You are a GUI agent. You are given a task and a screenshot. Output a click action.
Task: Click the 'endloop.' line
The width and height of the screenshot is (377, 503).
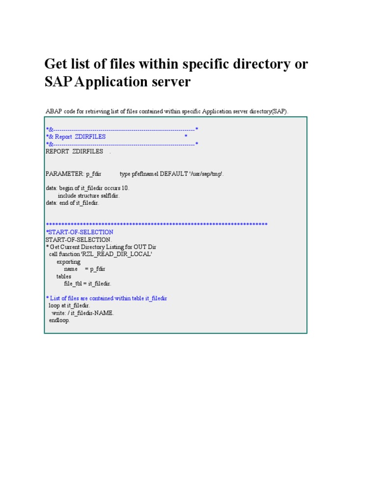(x=59, y=320)
